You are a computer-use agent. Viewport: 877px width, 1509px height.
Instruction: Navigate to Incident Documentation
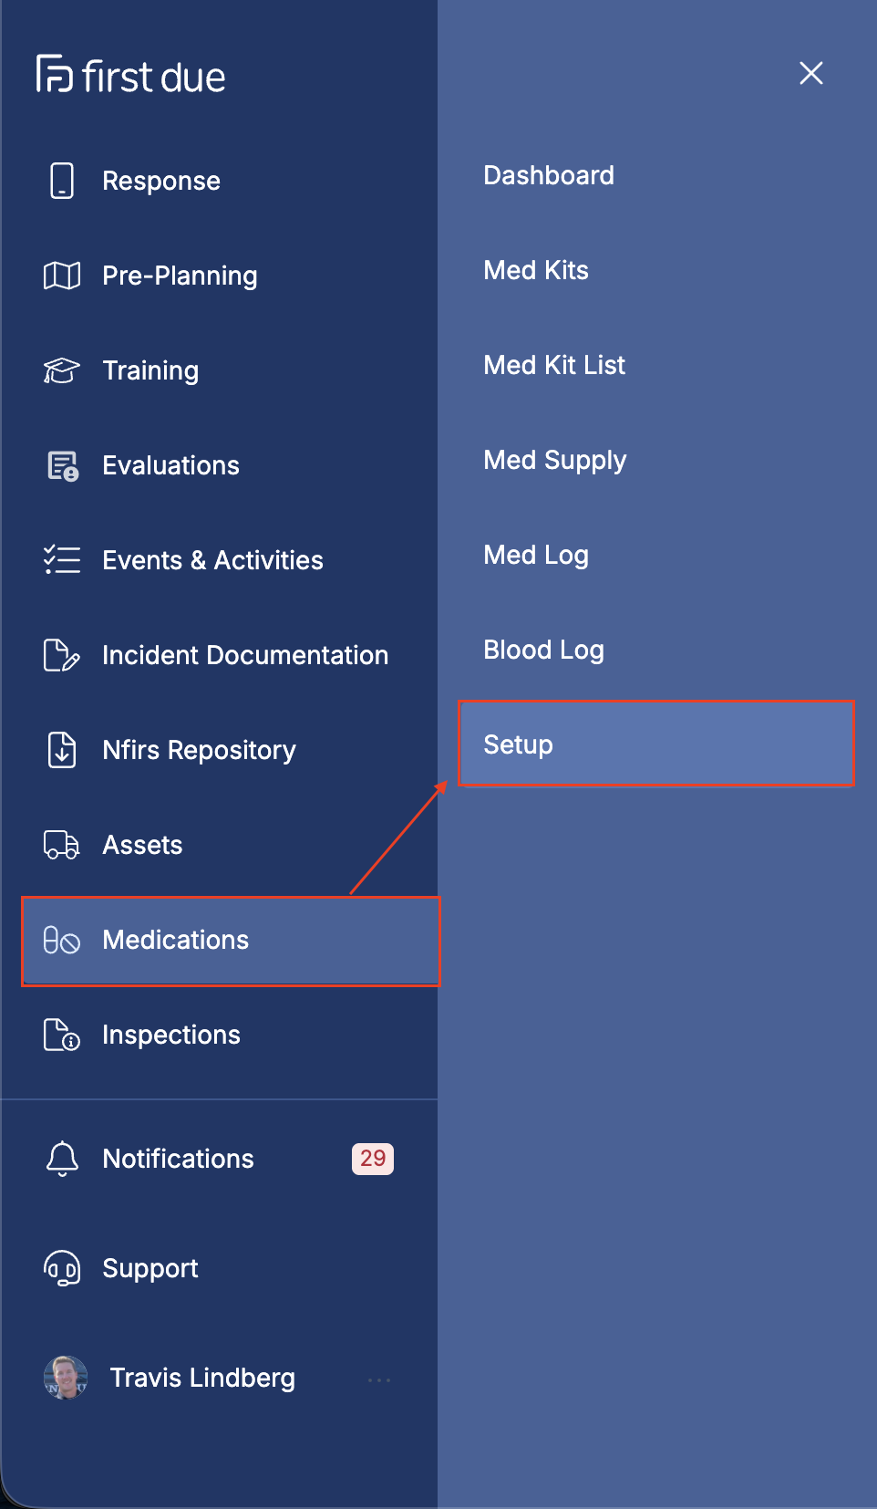[245, 655]
